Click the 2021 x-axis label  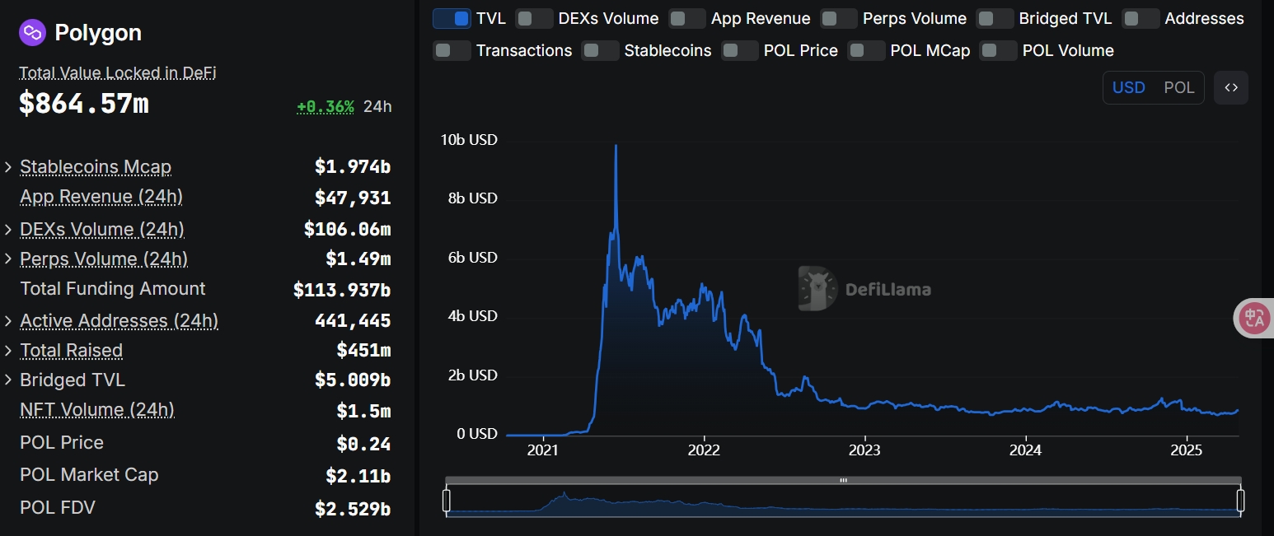click(x=542, y=450)
